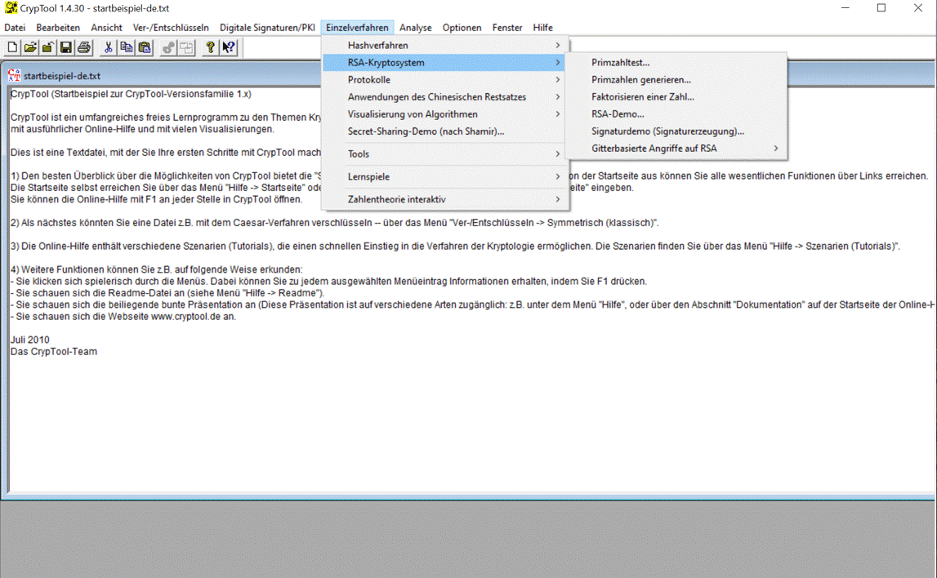The width and height of the screenshot is (937, 578).
Task: Click Faktorisieren einer Zahl
Action: (x=676, y=96)
